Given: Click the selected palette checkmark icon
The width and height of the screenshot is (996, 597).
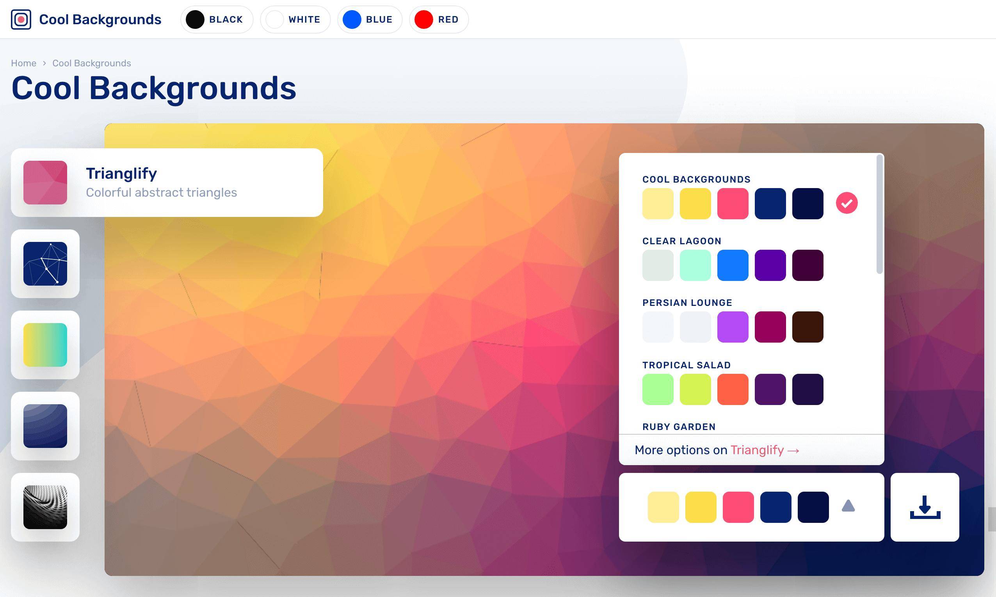Looking at the screenshot, I should point(847,203).
